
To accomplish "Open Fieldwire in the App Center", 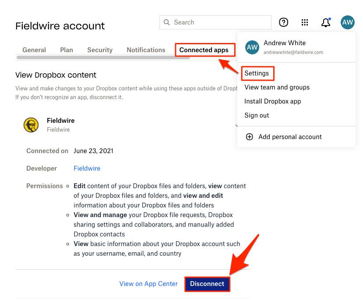I will point(148,284).
